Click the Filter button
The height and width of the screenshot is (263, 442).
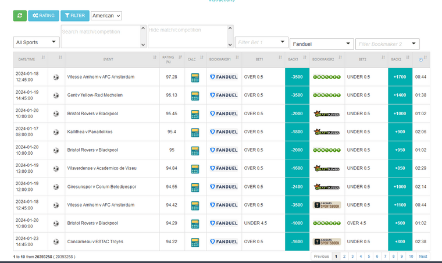[x=74, y=16]
